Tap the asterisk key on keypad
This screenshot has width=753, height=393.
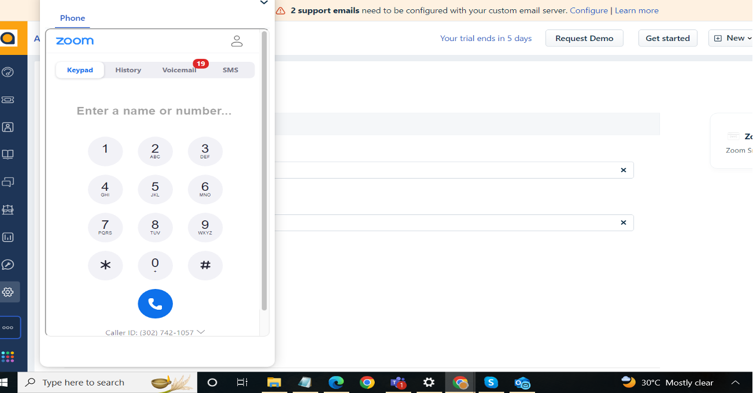pos(105,266)
